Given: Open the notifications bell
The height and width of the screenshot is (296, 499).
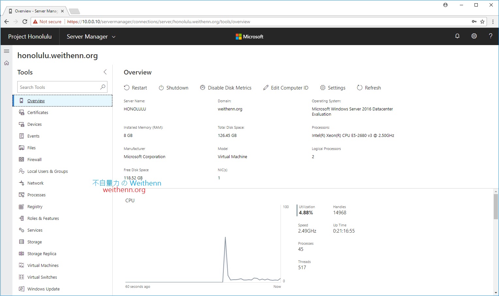Looking at the screenshot, I should [457, 36].
